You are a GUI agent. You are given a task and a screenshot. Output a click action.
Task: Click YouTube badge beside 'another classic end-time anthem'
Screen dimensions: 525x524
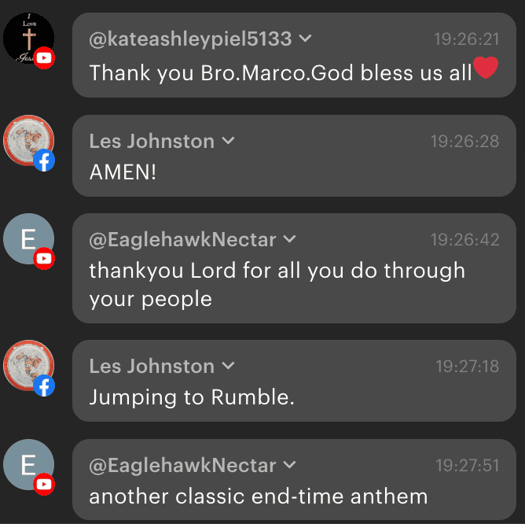[45, 483]
